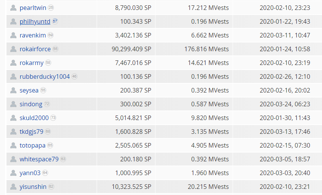Click reputation badge 57 next to philhyuntd
This screenshot has height=195, width=322.
tap(55, 21)
